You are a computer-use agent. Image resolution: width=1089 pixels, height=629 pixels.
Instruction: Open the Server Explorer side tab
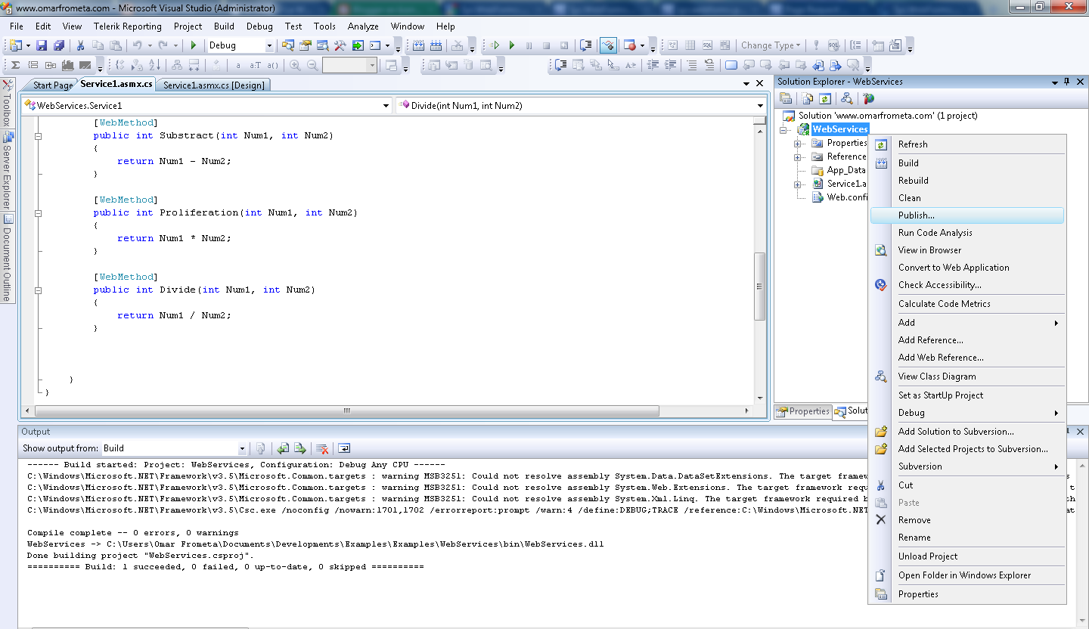pyautogui.click(x=8, y=172)
